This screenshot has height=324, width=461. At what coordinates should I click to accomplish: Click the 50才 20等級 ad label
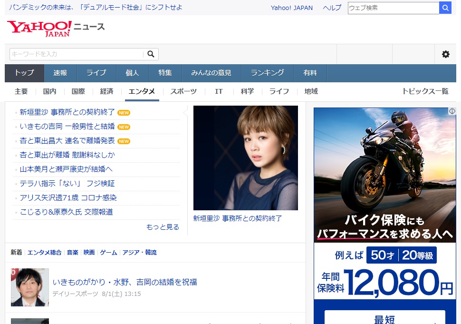402,255
